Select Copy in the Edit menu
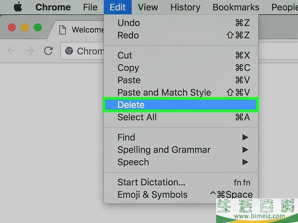 pyautogui.click(x=181, y=68)
